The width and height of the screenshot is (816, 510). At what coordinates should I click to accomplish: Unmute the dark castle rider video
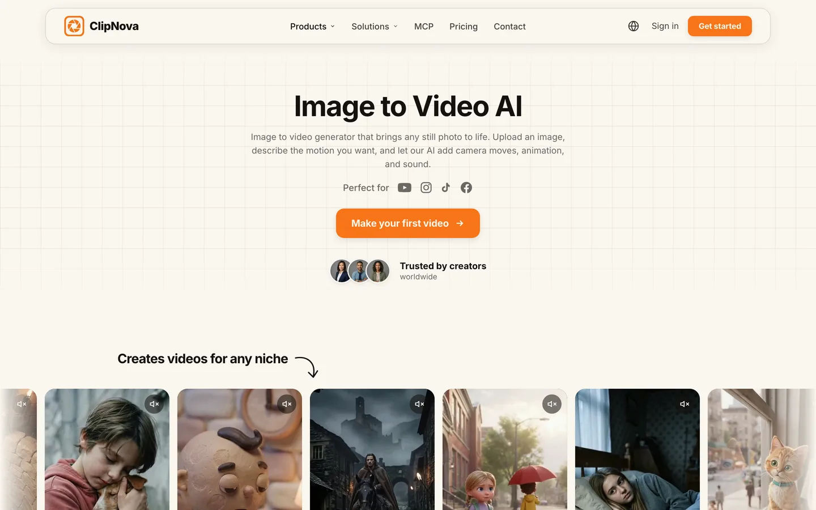419,404
